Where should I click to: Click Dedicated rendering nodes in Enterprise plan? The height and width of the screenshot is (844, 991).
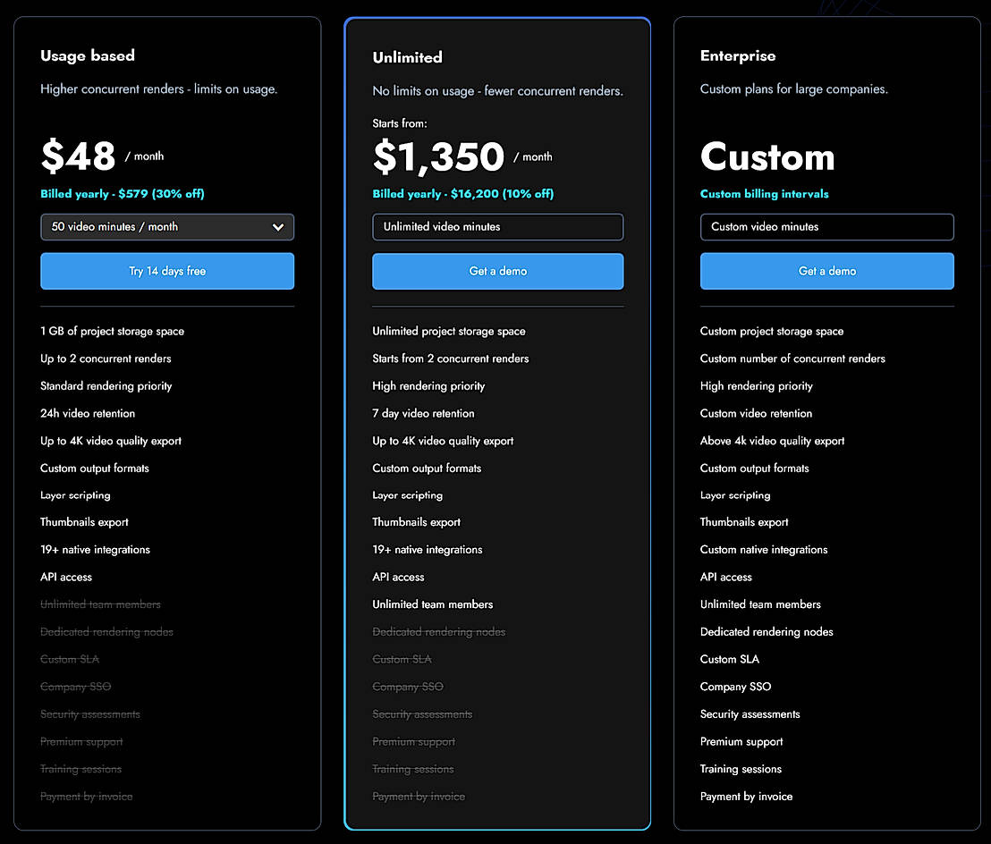pyautogui.click(x=766, y=632)
